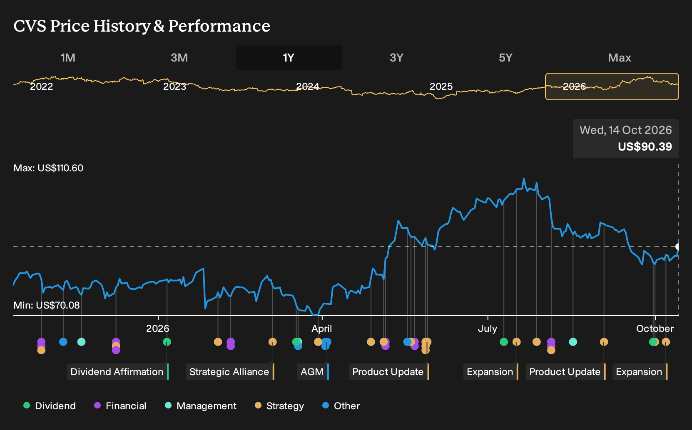The height and width of the screenshot is (430, 692).
Task: Open the Dividend Affirmation event label
Action: (x=118, y=372)
